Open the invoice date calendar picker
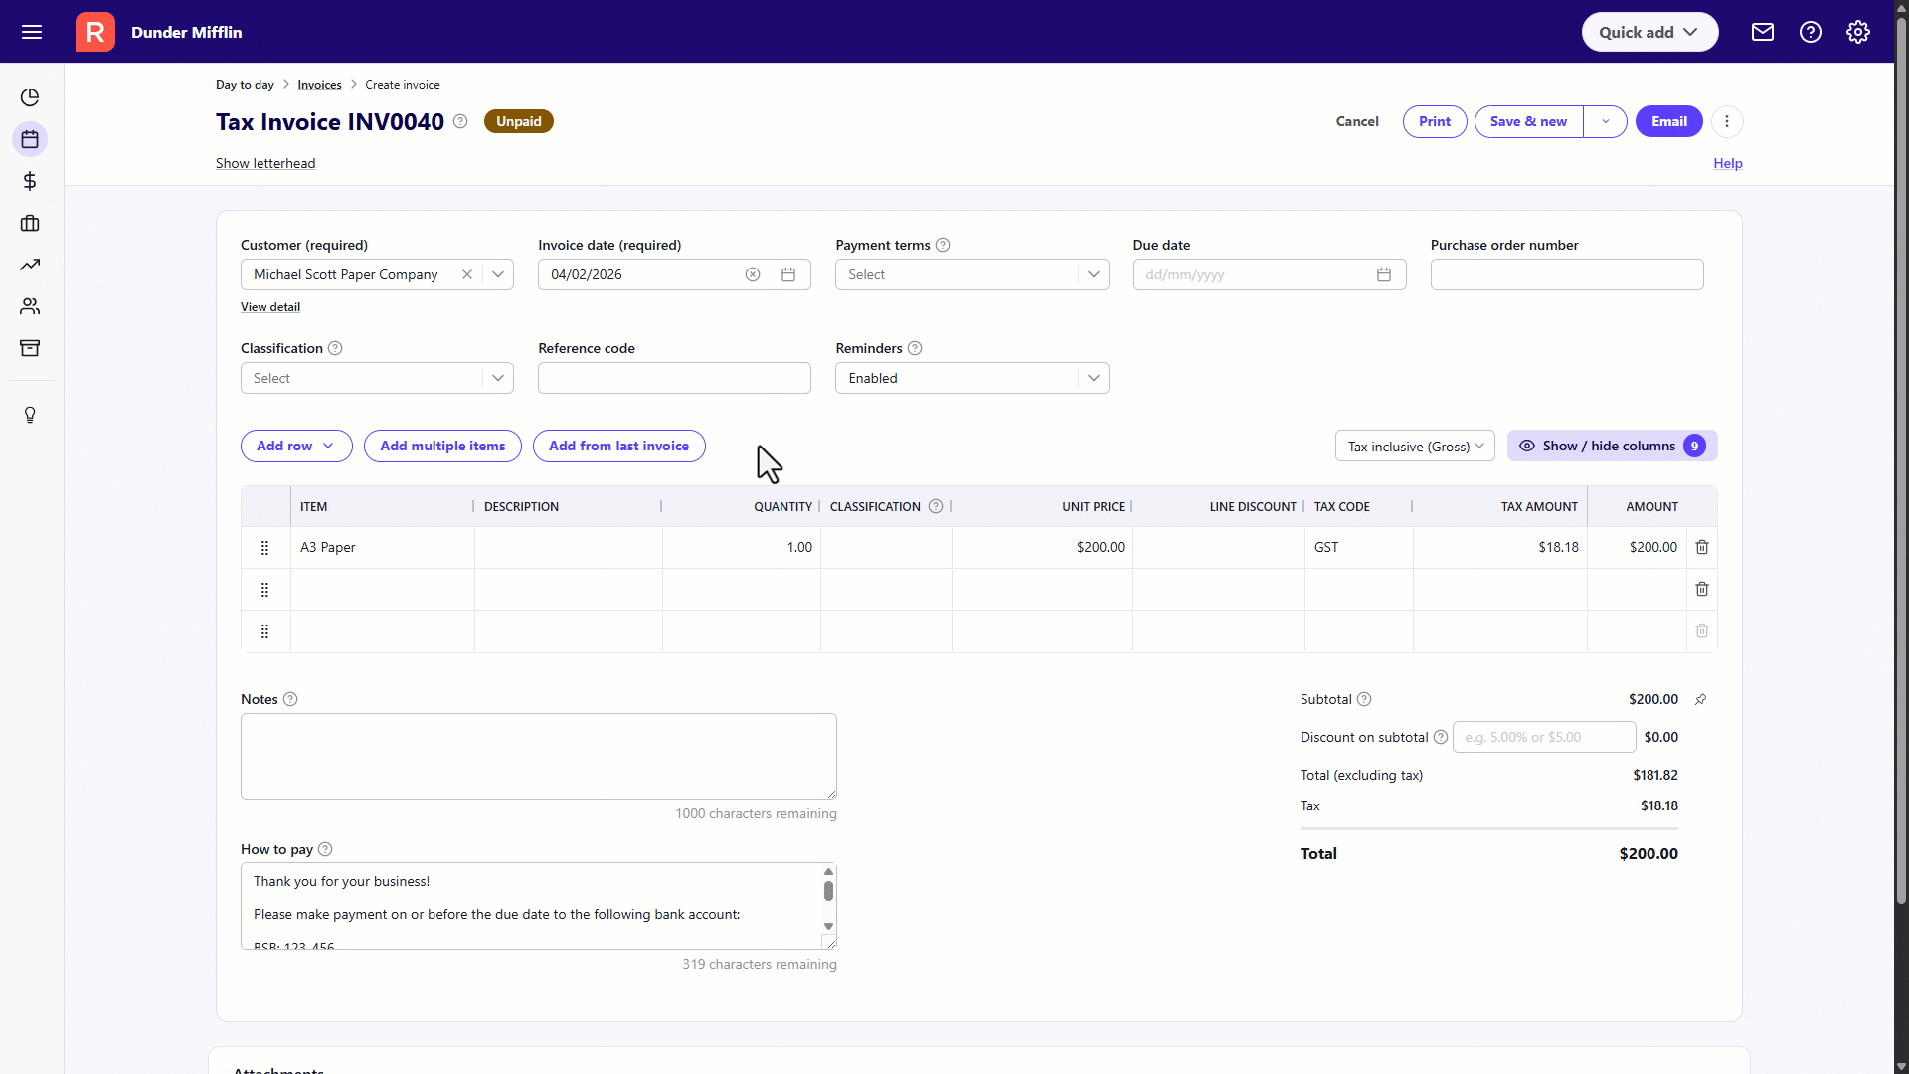 [788, 274]
